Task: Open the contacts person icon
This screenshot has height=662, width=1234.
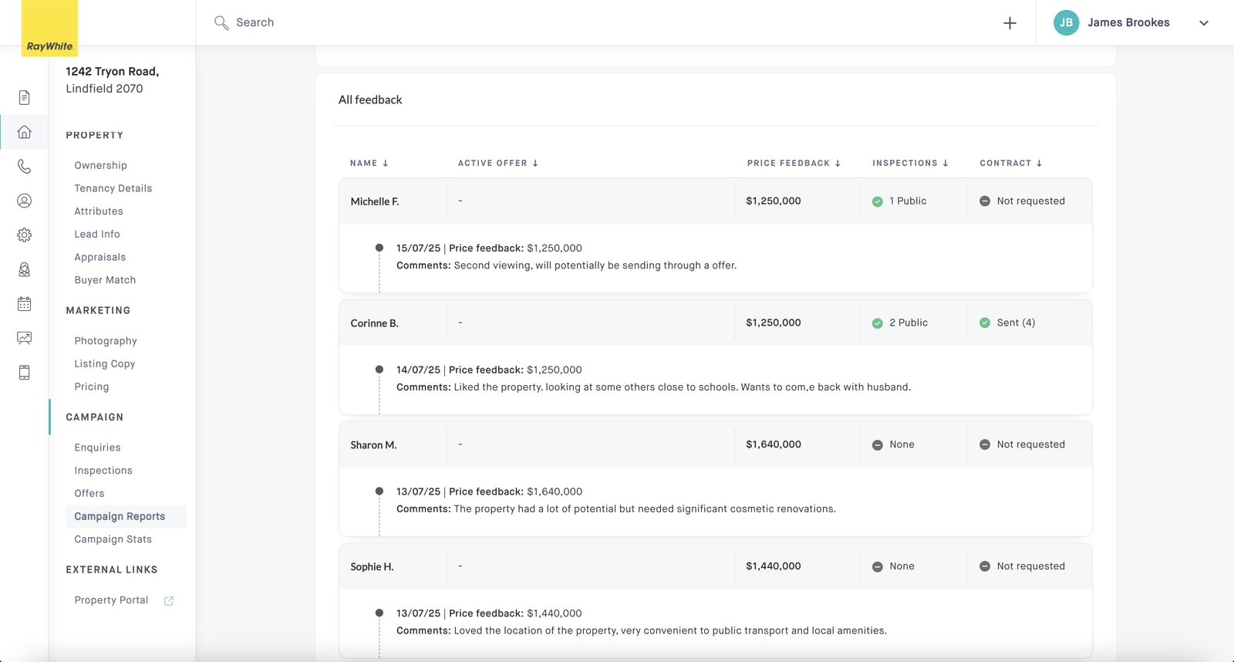Action: click(25, 201)
